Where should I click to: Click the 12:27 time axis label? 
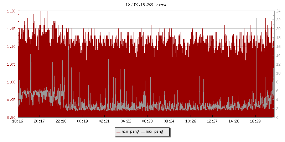point(212,121)
